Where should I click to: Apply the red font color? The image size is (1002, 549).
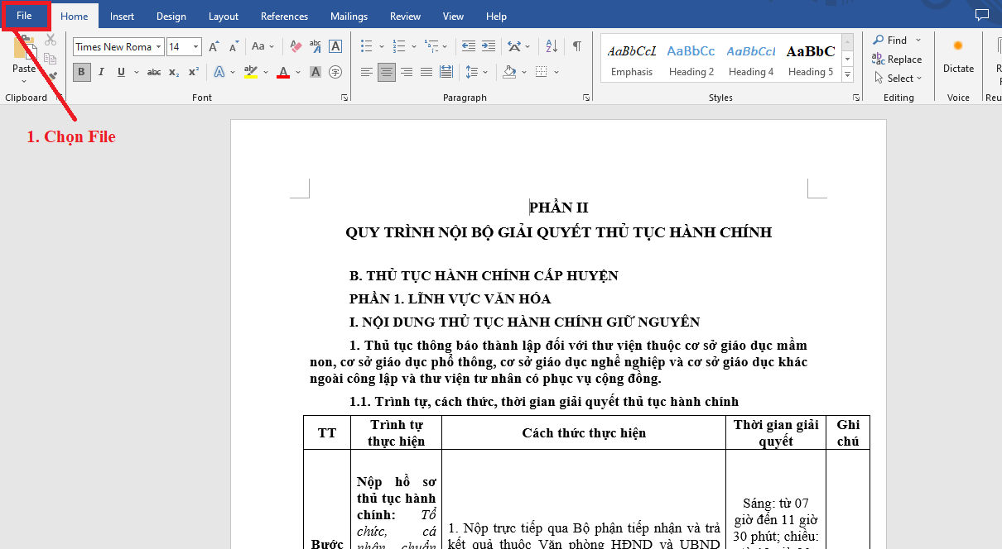284,72
